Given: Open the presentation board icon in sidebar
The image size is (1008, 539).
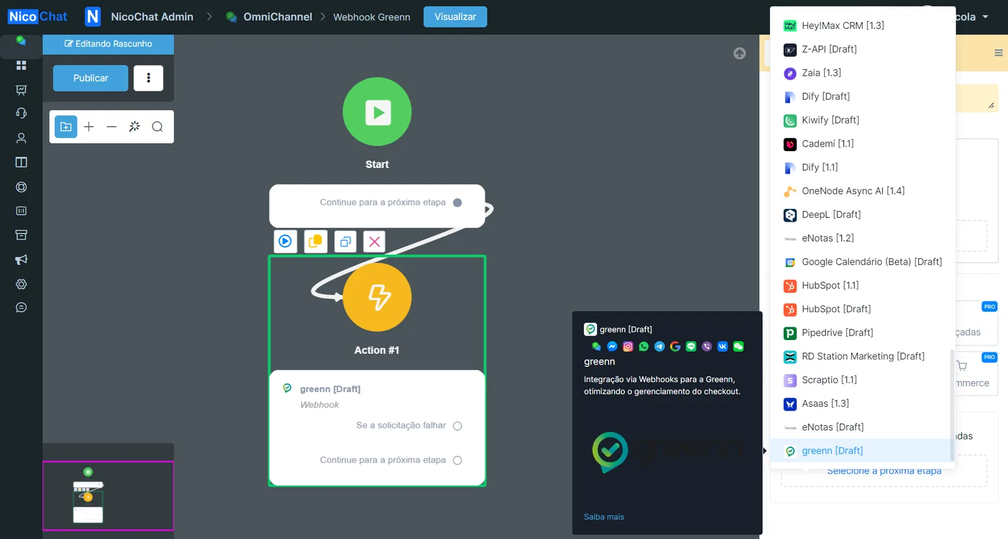Looking at the screenshot, I should (x=21, y=90).
